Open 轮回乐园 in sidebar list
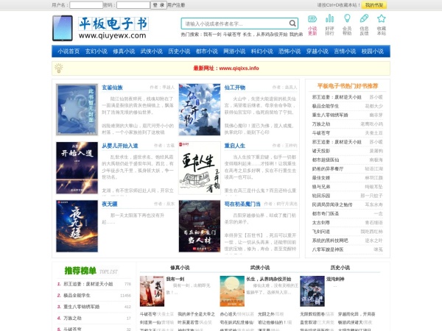Screen dimensions: 442x331 (x=320, y=196)
